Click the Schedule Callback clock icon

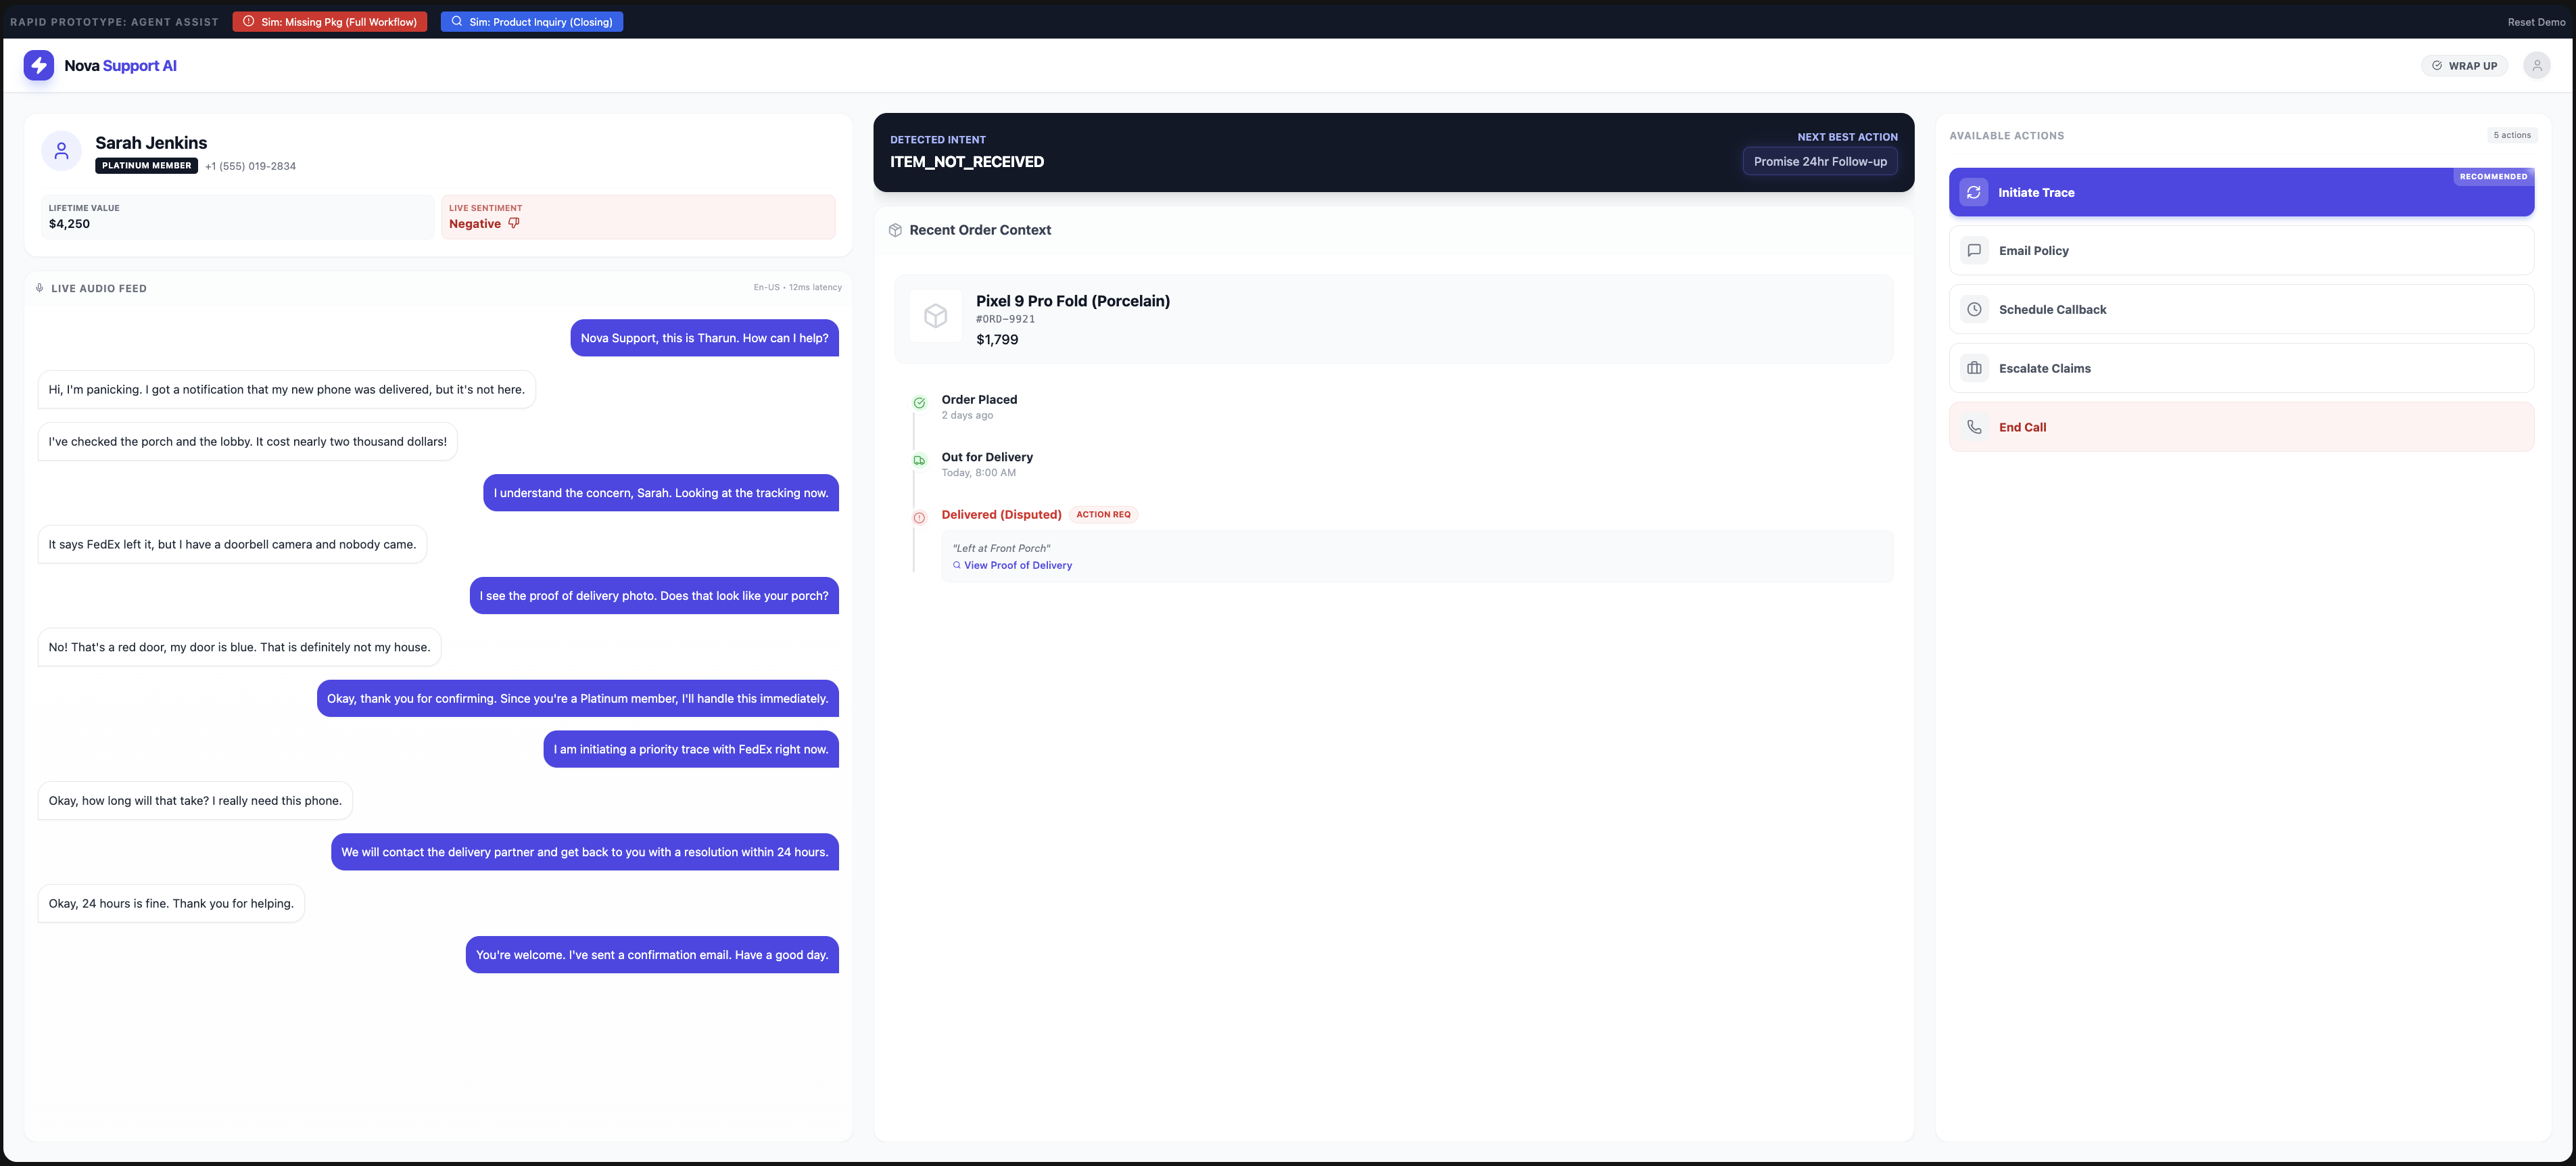click(1974, 310)
